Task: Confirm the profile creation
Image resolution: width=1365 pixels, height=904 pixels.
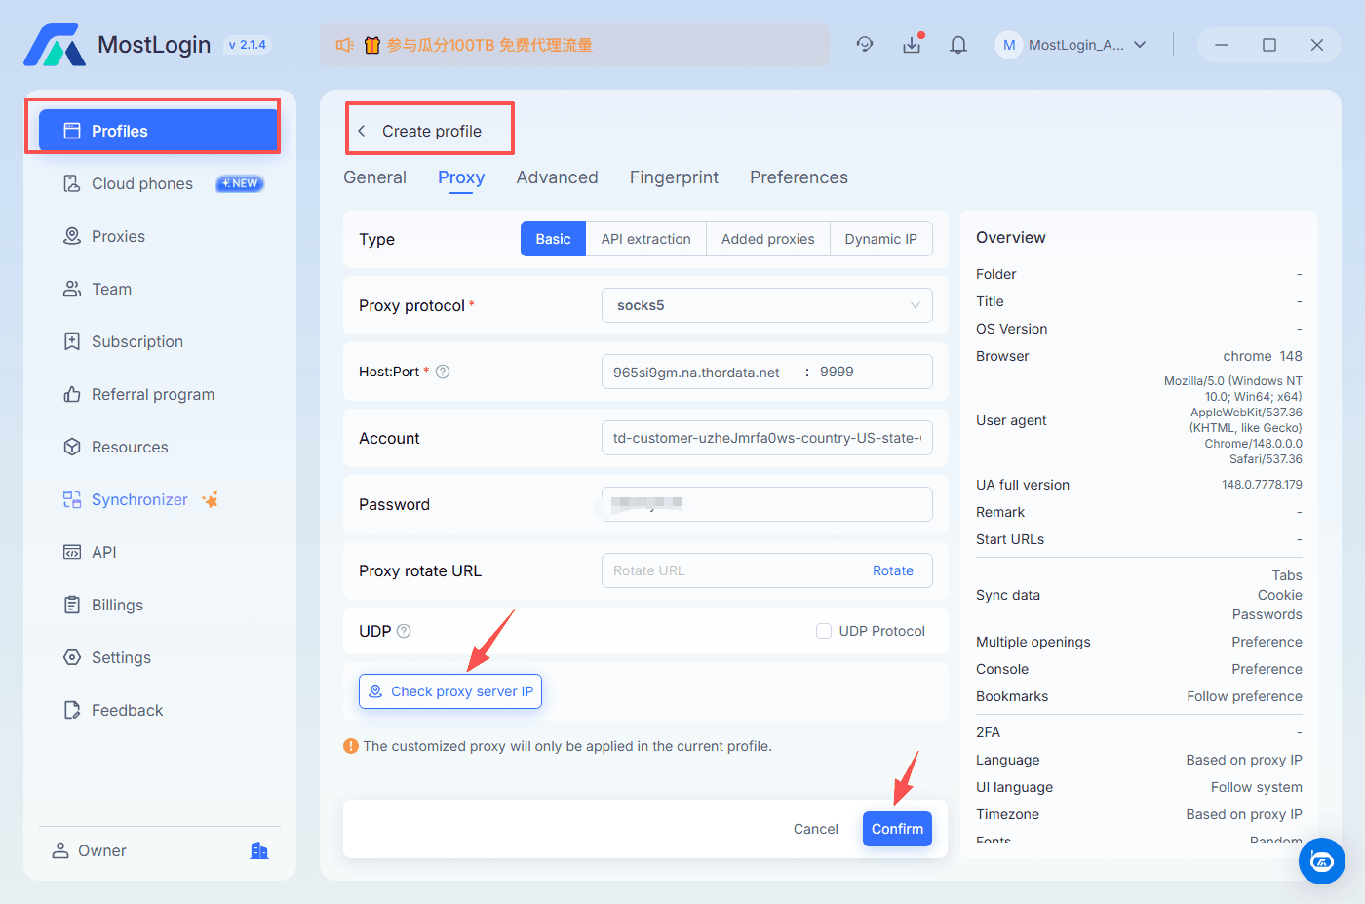Action: coord(897,829)
